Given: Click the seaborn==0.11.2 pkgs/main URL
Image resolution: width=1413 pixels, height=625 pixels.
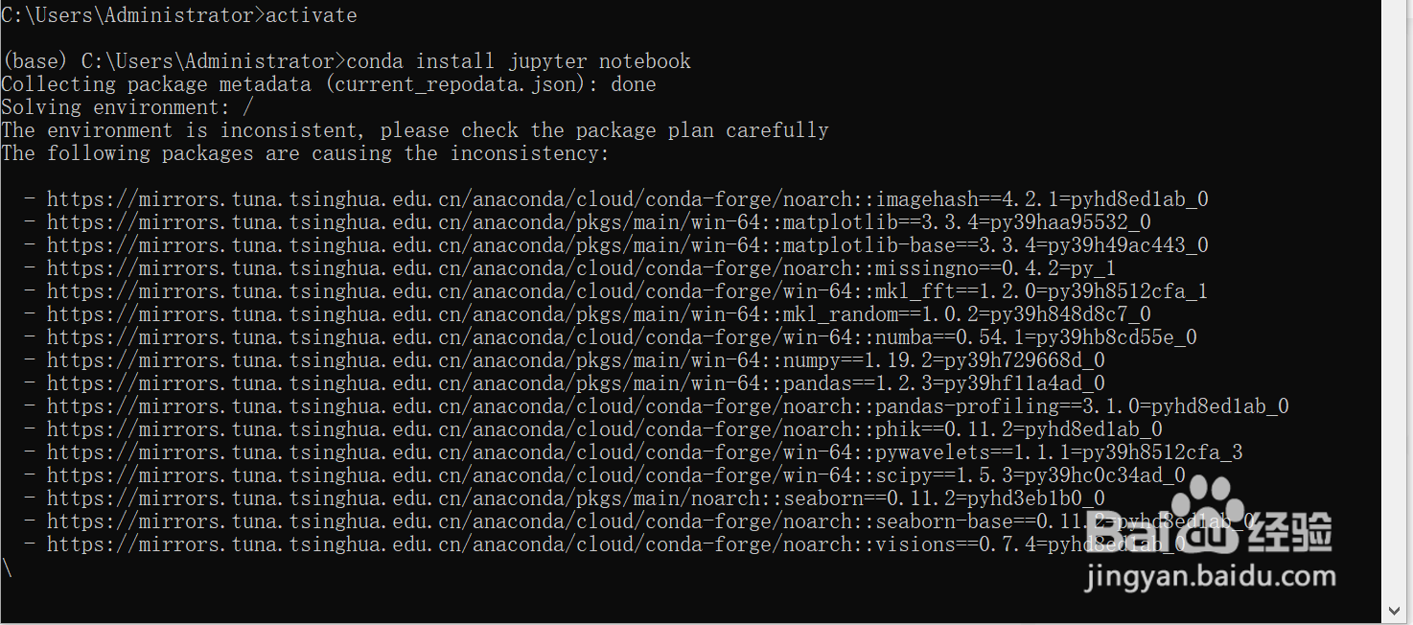Looking at the screenshot, I should (x=575, y=498).
